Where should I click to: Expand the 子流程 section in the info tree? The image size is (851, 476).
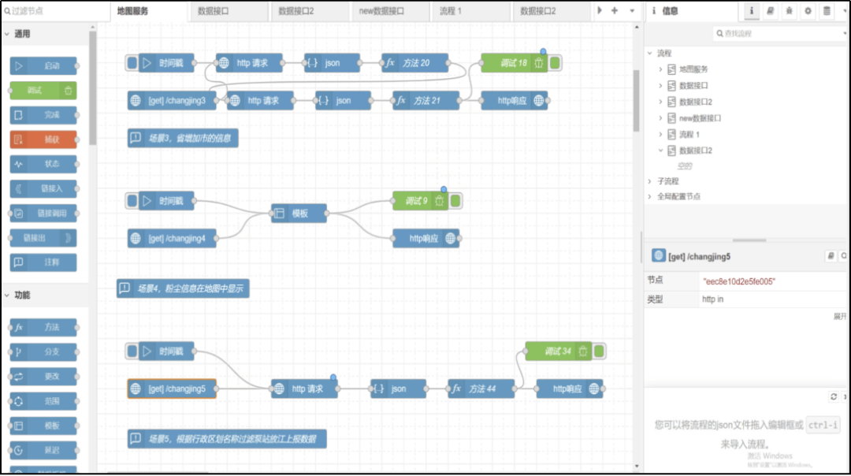coord(649,181)
